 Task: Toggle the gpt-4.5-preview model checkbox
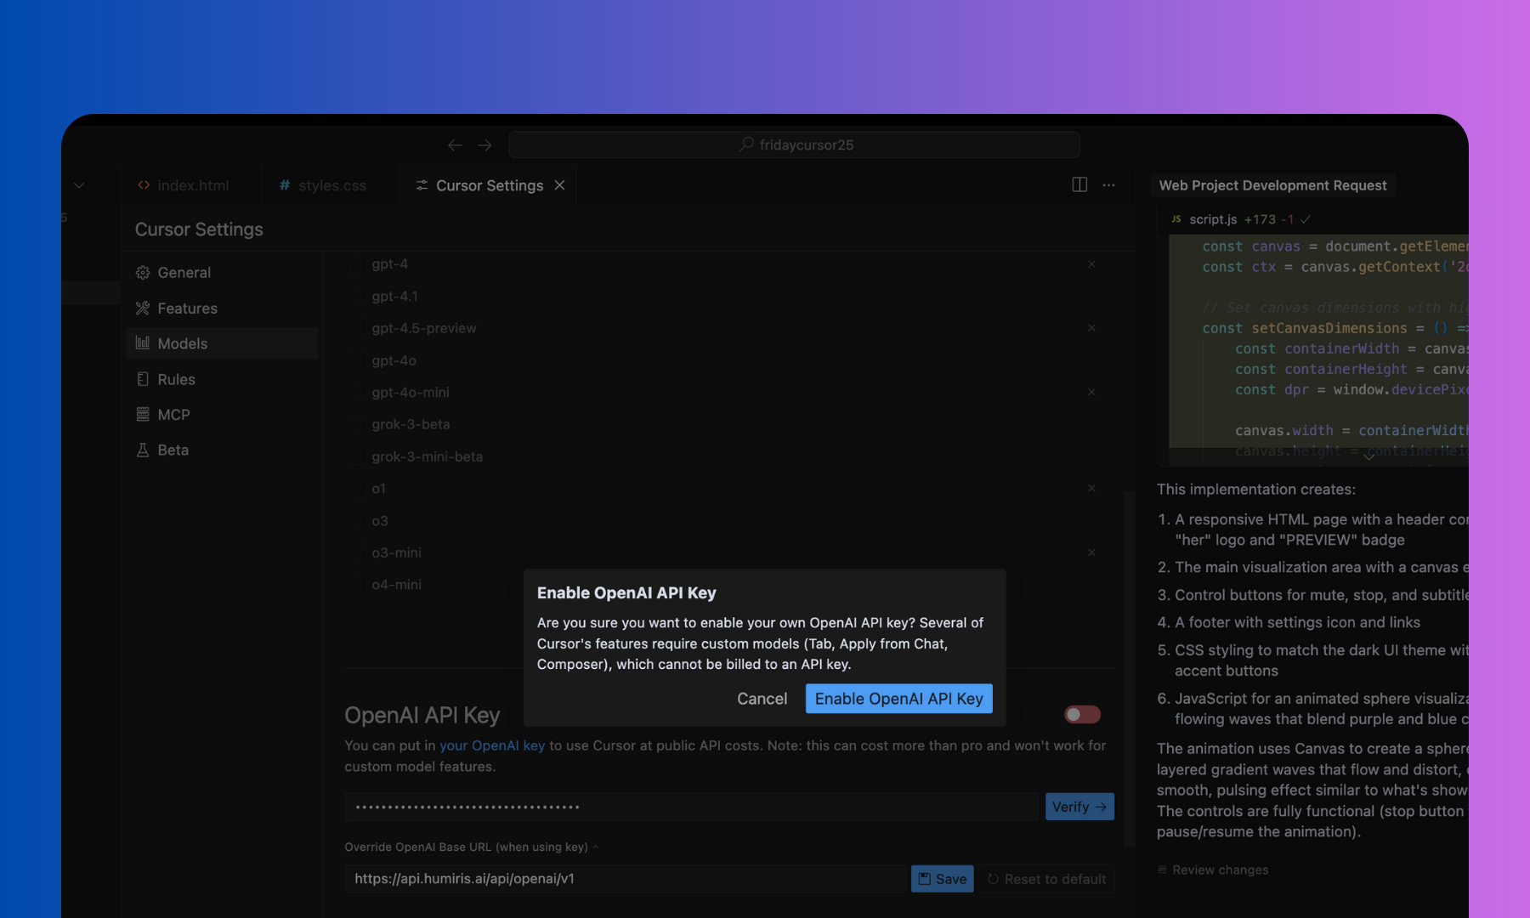357,328
